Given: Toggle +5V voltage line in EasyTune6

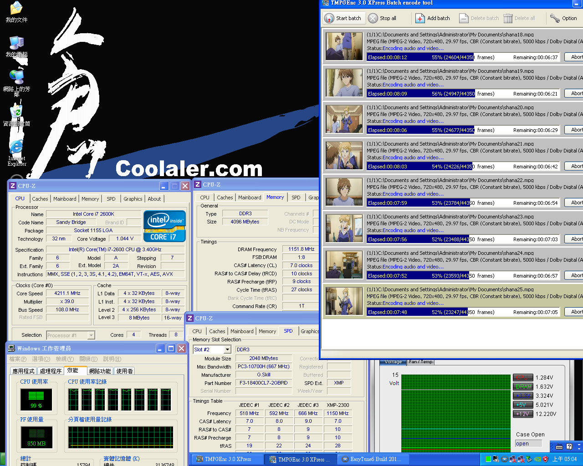Looking at the screenshot, I should pyautogui.click(x=523, y=405).
